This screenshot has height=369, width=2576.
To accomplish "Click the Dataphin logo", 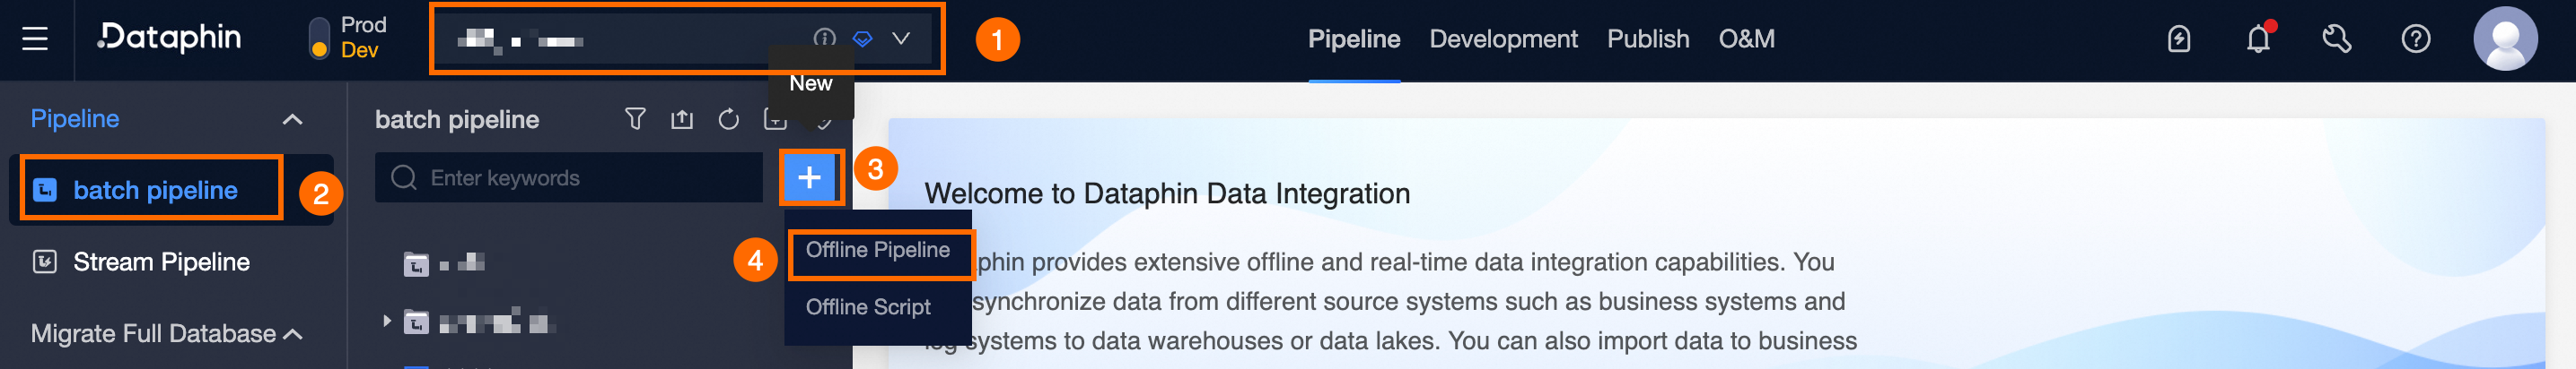I will coord(169,38).
